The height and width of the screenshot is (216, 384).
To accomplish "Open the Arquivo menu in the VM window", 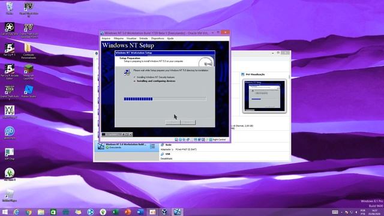I will point(106,38).
